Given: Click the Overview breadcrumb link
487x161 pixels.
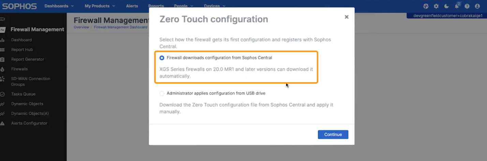Looking at the screenshot, I should [81, 27].
